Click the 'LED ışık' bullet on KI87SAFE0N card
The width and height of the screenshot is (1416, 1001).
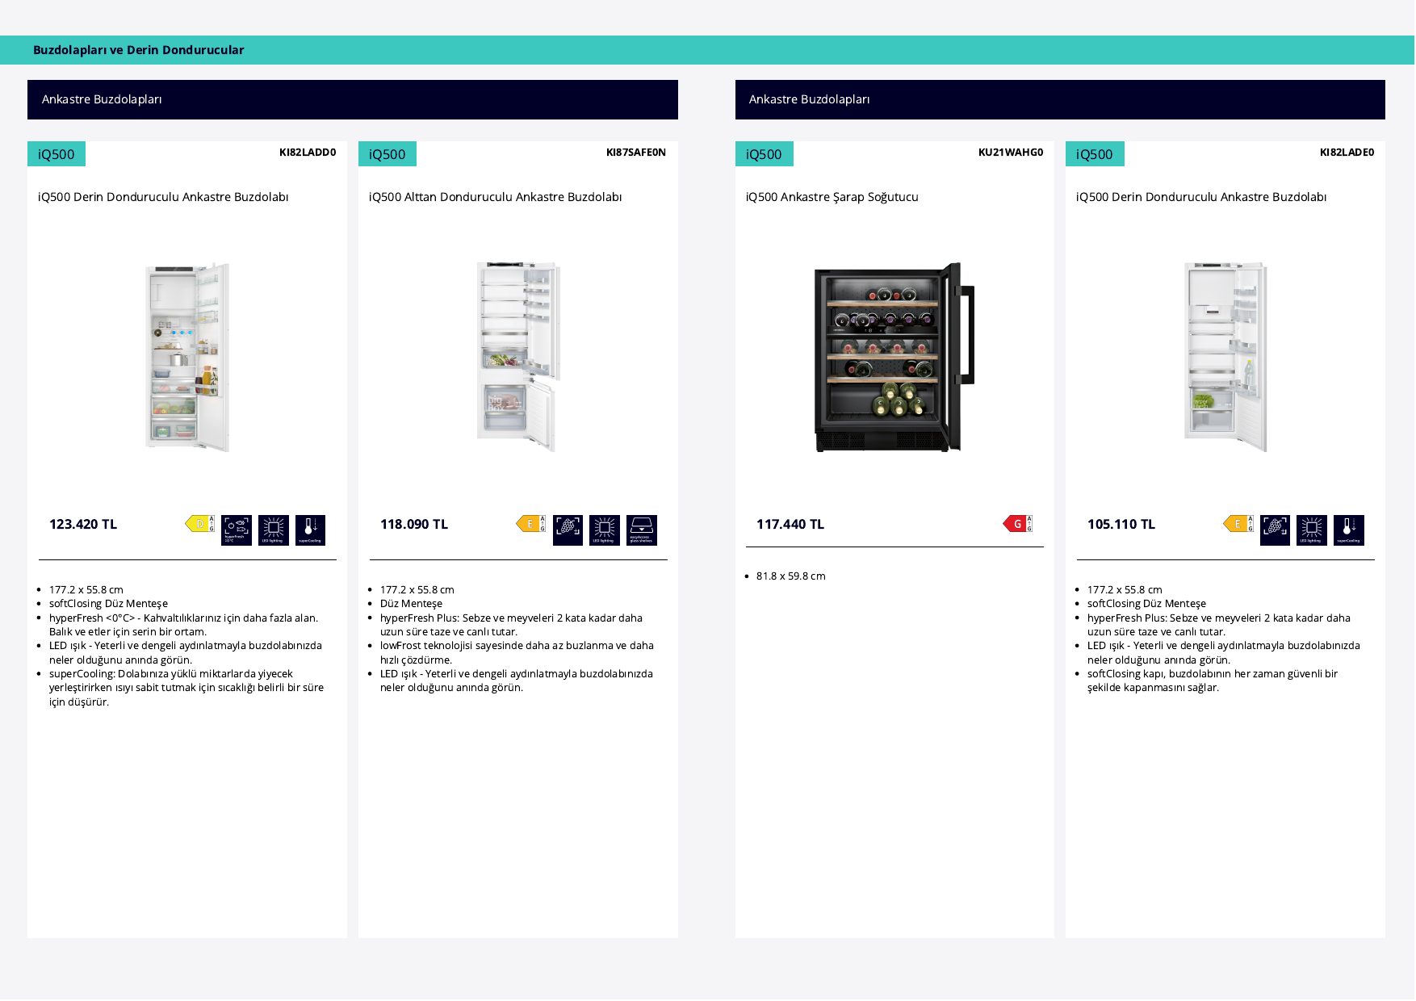tap(517, 681)
